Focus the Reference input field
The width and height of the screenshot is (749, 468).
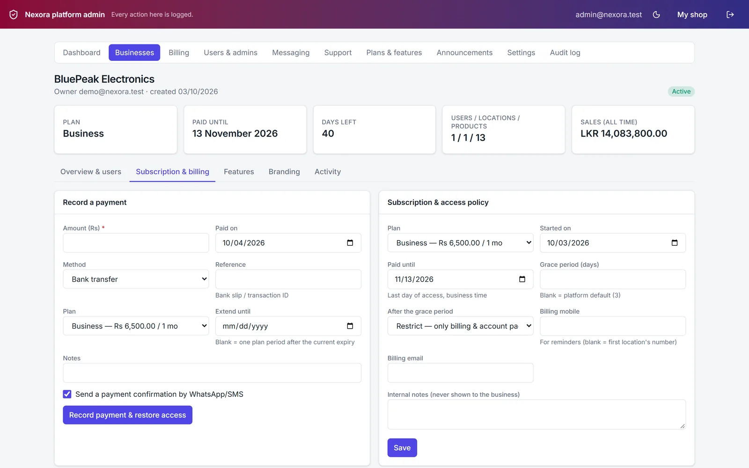point(288,279)
